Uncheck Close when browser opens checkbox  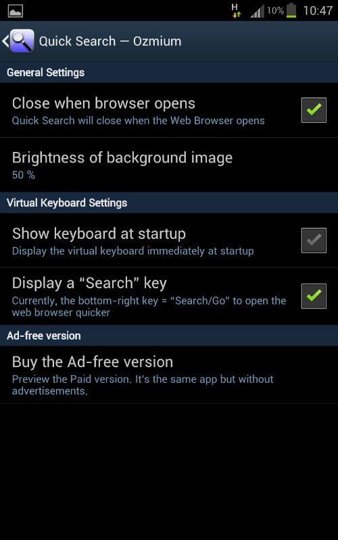click(x=314, y=110)
